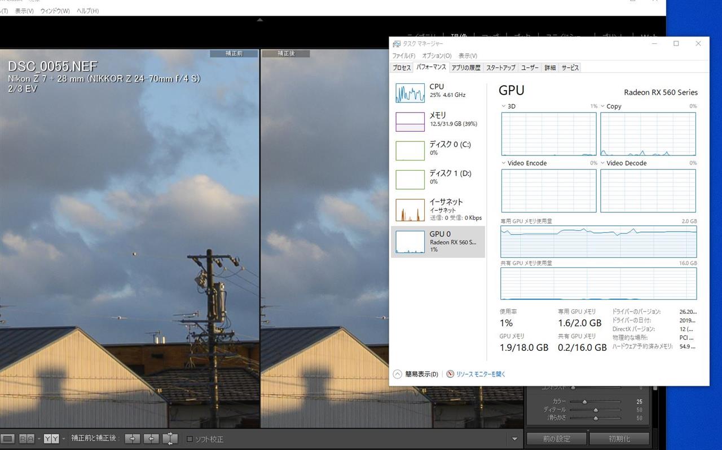
Task: Click the 前の設定 button
Action: click(557, 439)
